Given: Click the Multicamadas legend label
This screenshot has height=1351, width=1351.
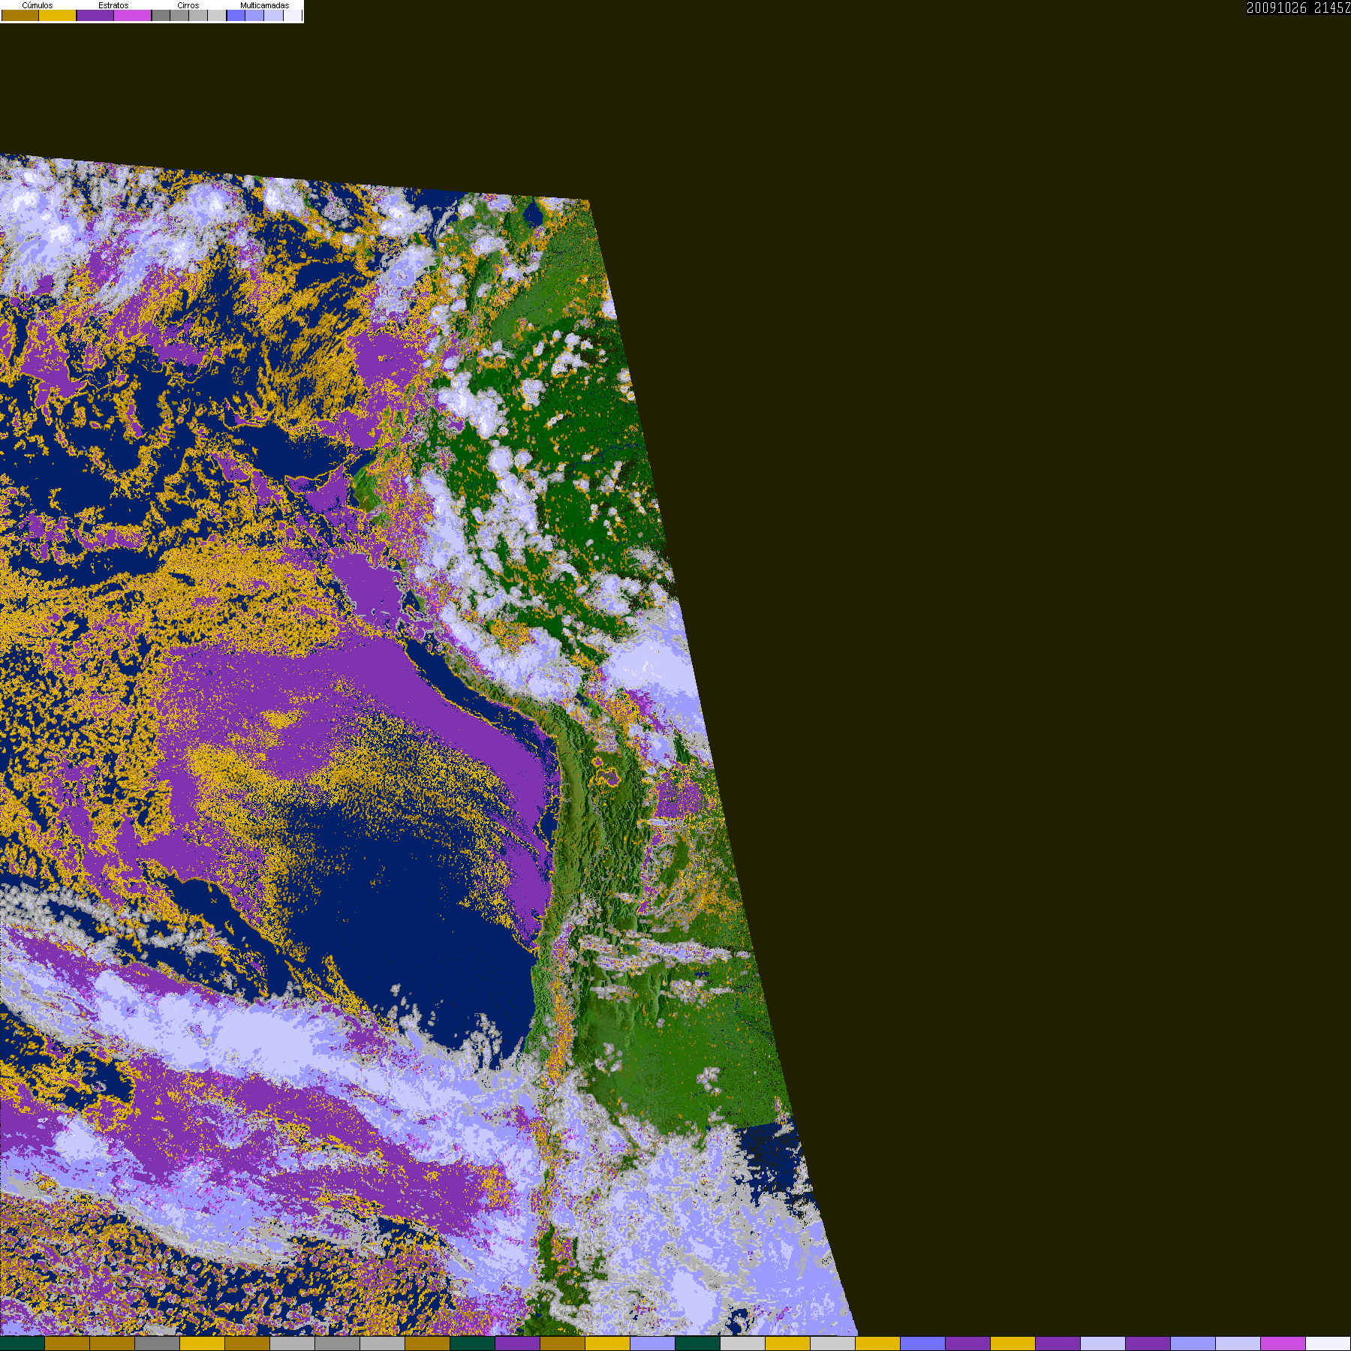Looking at the screenshot, I should click(265, 5).
